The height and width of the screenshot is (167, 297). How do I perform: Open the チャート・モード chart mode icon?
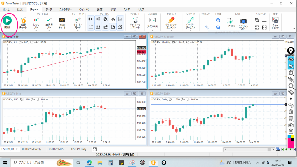78,20
